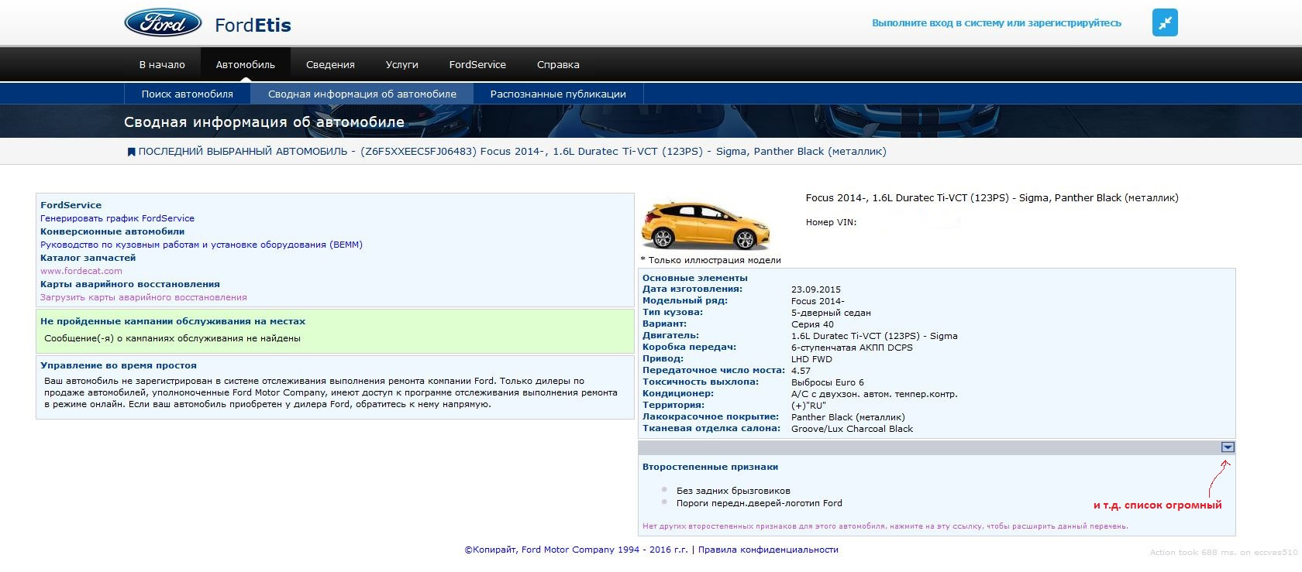
Task: Click Управление во время простоя heading
Action: click(x=119, y=365)
